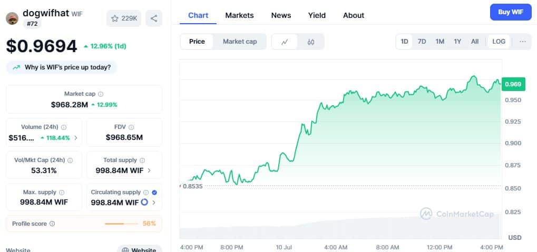Click the 10 Jul date axis label
Viewport: 537px width, 252px height.
[x=284, y=247]
